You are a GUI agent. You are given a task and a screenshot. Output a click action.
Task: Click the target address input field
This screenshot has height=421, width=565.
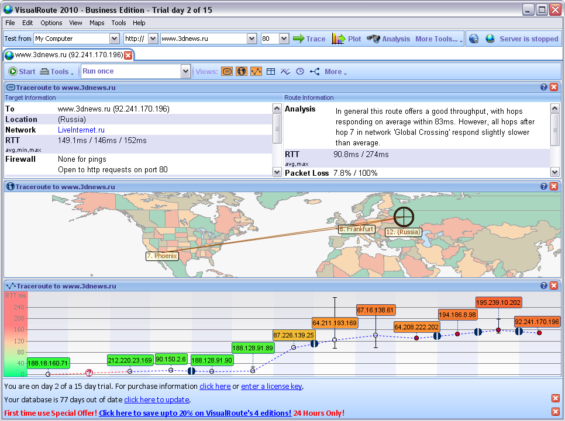[204, 39]
